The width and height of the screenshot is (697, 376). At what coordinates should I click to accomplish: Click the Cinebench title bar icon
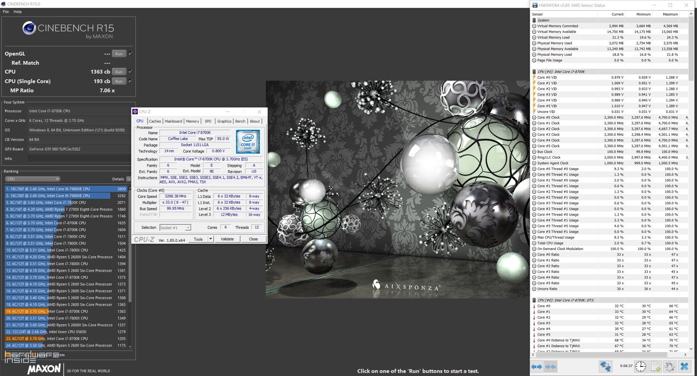3,4
